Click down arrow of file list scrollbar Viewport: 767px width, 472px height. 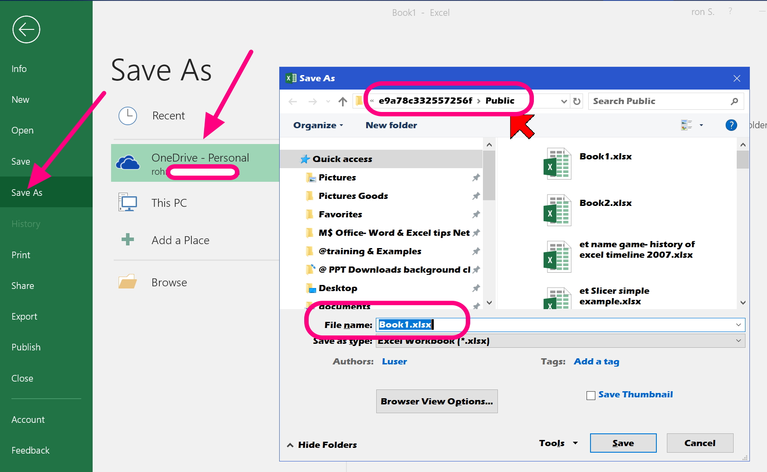pos(743,303)
